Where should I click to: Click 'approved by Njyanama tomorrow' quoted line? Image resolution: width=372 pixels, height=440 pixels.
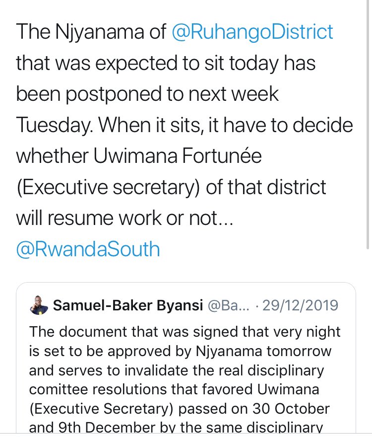click(219, 351)
